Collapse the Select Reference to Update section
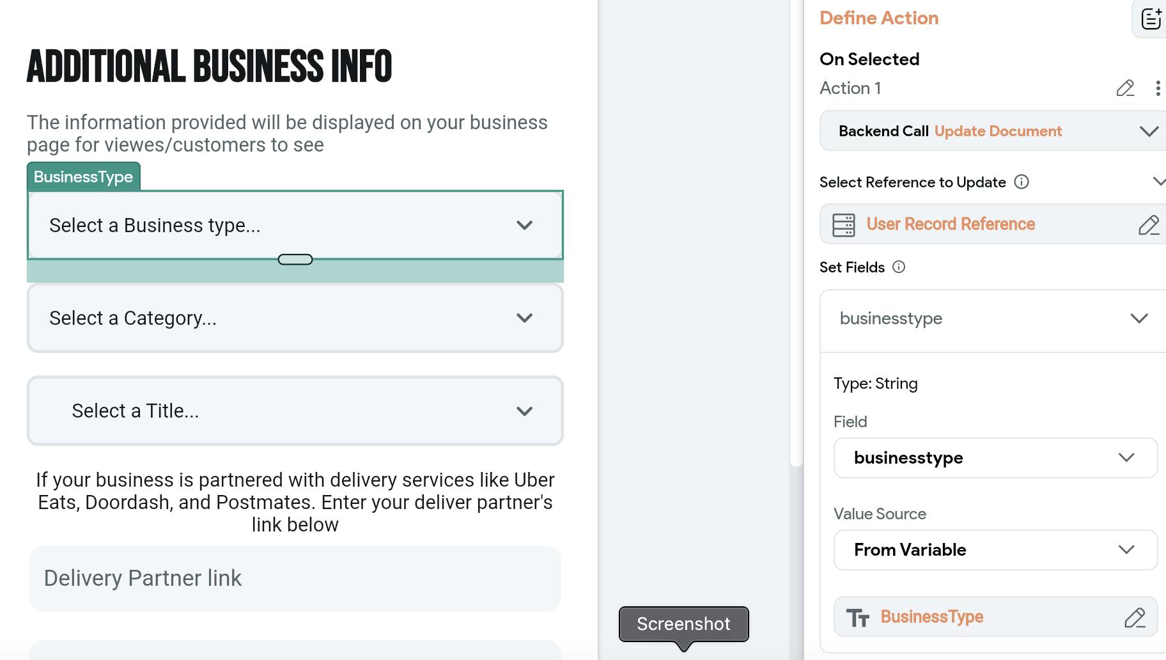 (x=1158, y=182)
